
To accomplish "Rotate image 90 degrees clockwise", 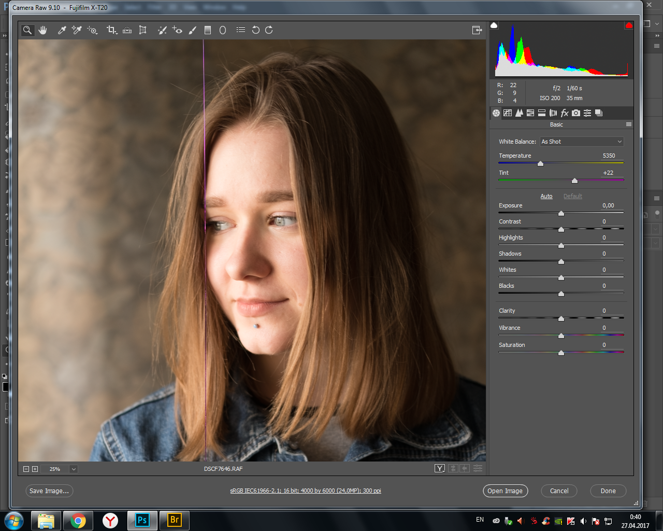I will (x=269, y=30).
